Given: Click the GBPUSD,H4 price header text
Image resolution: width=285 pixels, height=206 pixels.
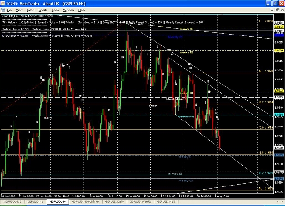Looking at the screenshot, I should (27, 16).
